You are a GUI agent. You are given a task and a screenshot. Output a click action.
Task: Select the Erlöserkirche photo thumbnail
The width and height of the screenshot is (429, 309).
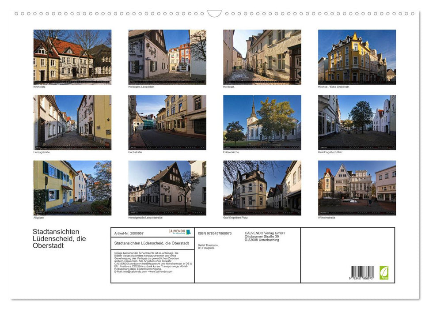coord(262,122)
